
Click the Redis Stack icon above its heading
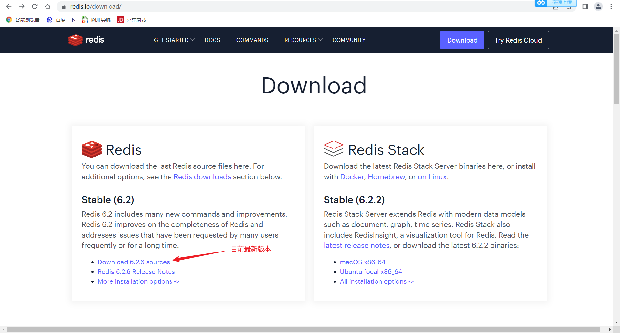[x=333, y=149]
